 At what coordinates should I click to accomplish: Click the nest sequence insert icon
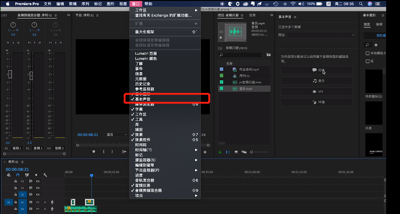9,175
